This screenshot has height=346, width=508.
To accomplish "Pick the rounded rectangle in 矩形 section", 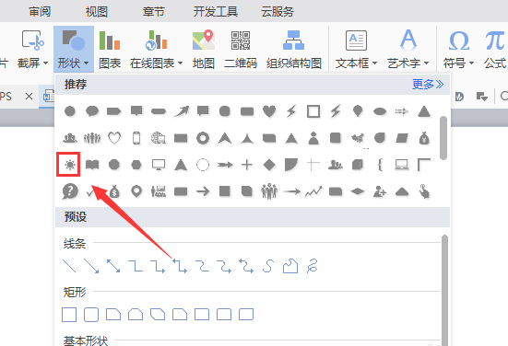I will (x=91, y=315).
